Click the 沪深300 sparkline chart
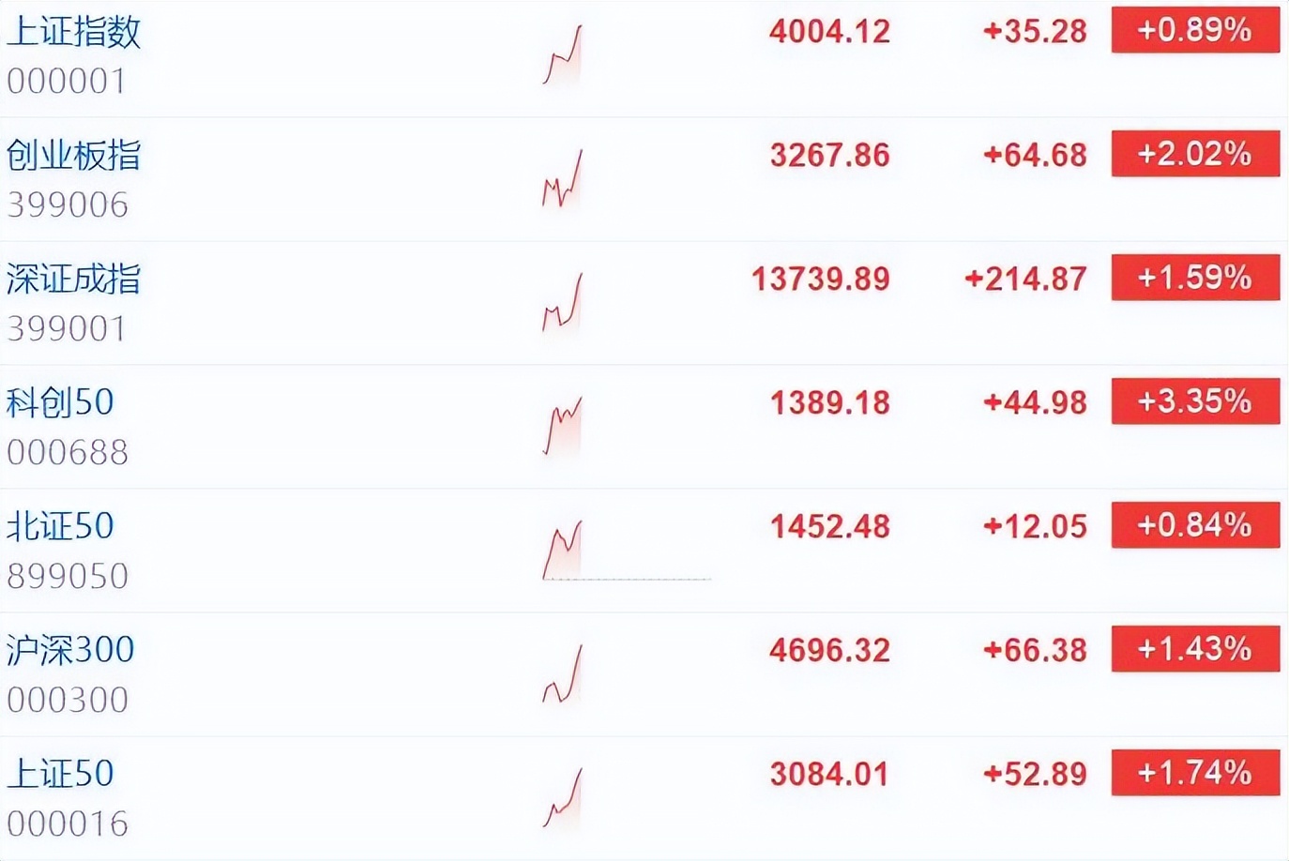This screenshot has height=861, width=1289. tap(563, 674)
